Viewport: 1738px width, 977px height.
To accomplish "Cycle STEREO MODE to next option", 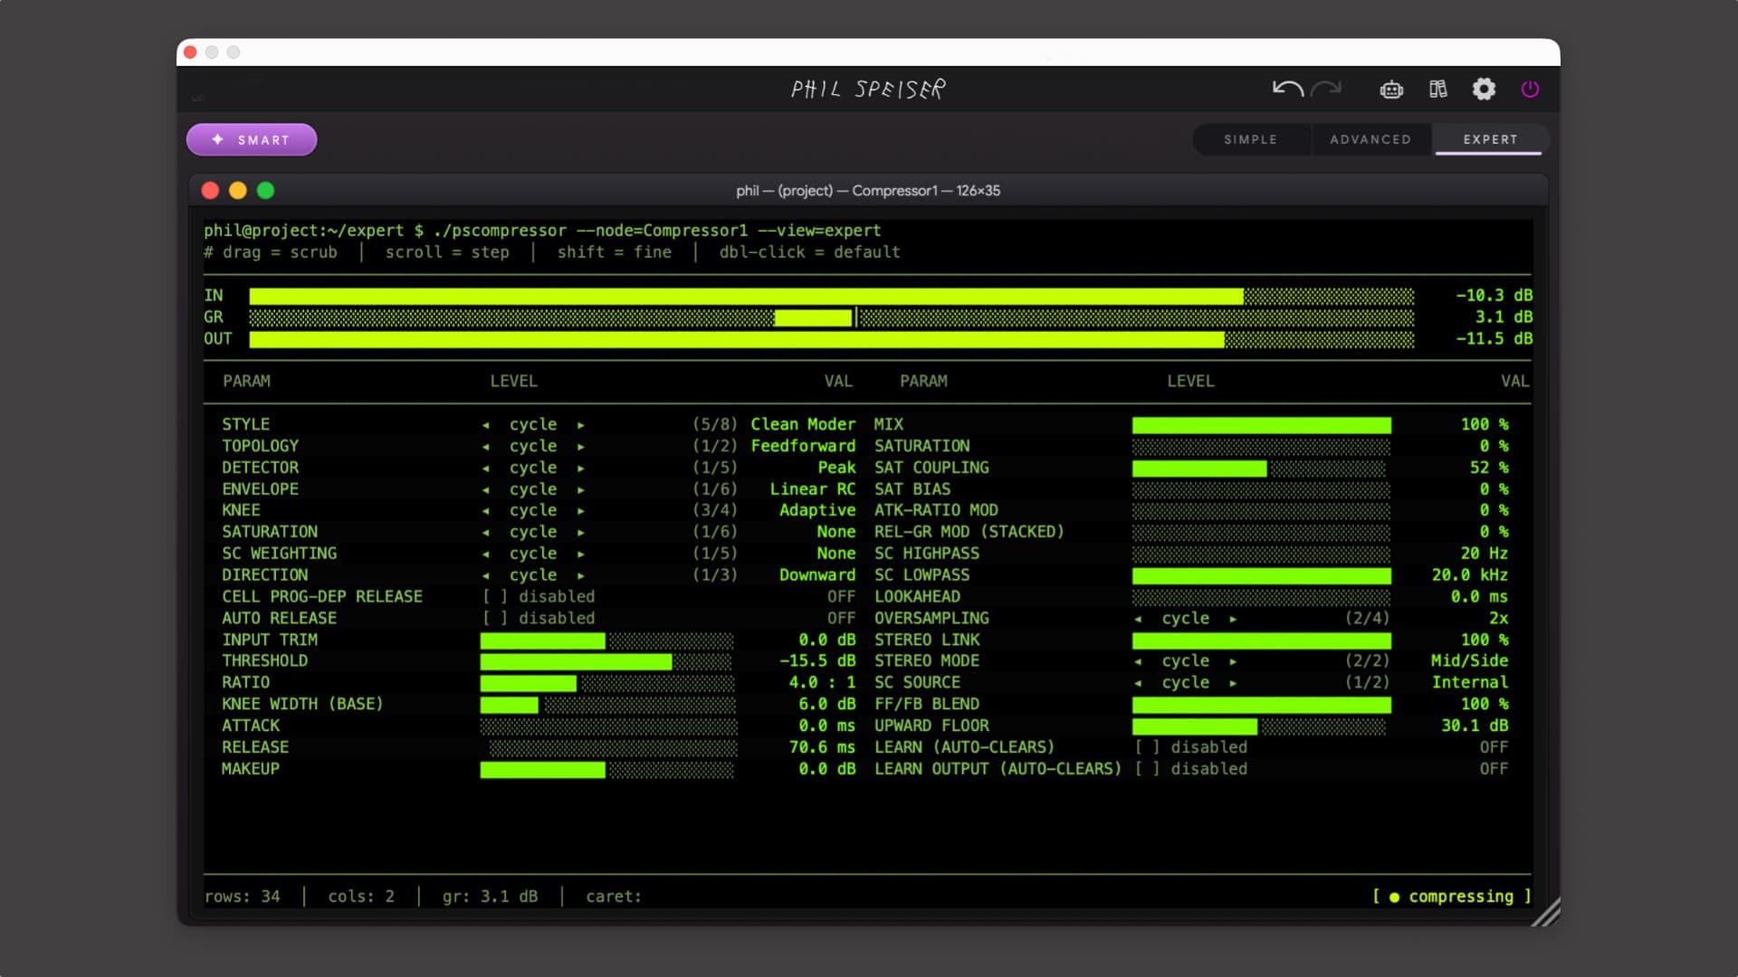I will (x=1233, y=661).
